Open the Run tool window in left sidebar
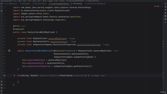 2,88
